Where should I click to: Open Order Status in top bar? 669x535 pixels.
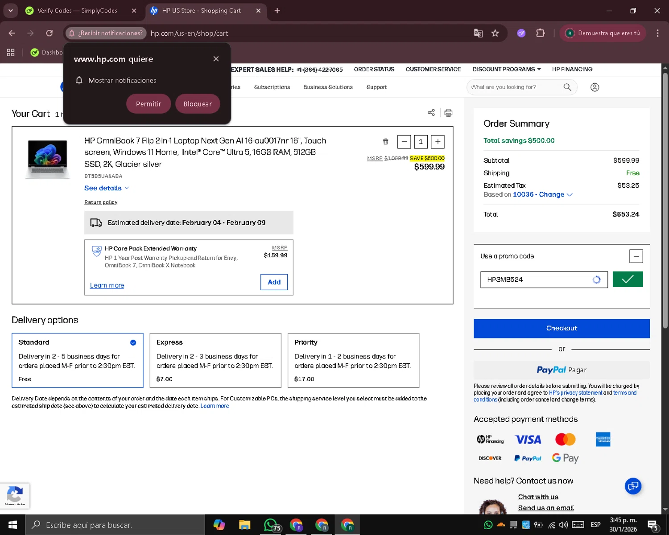[x=374, y=69]
